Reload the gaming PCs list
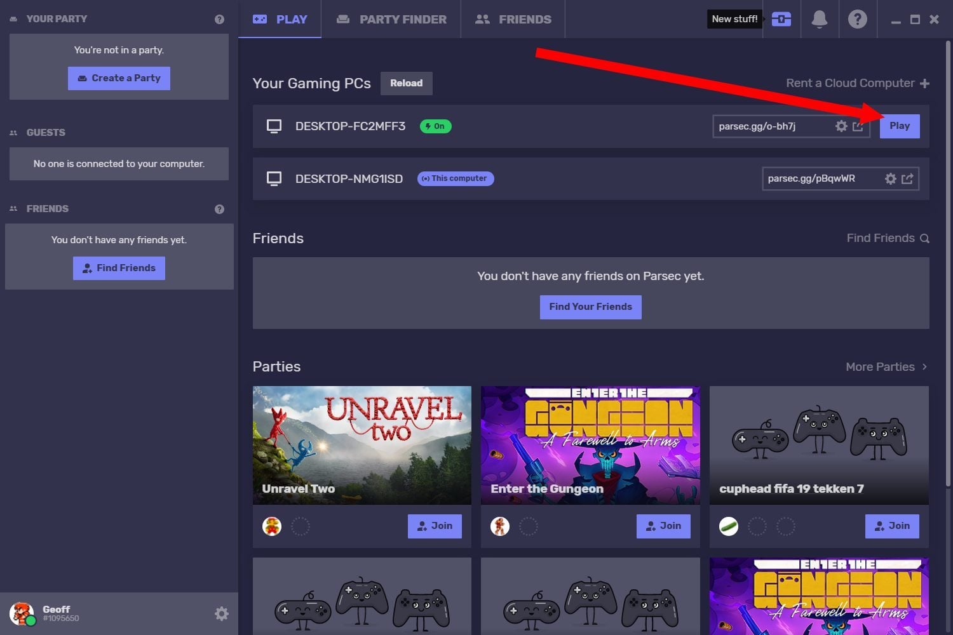 [x=406, y=83]
